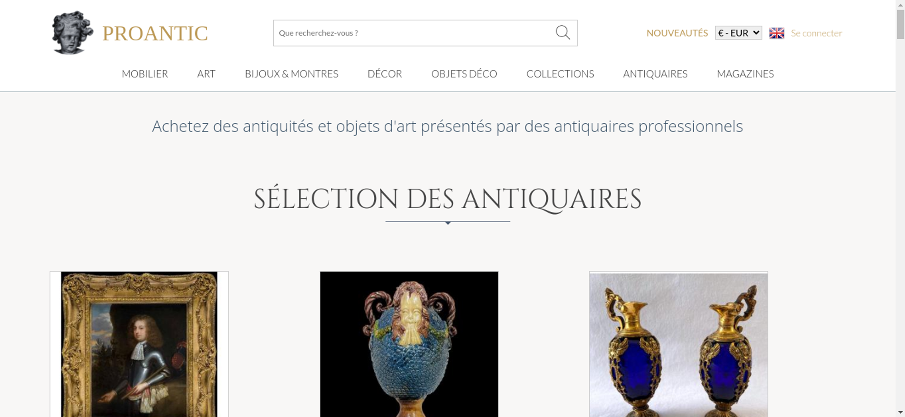Screen dimensions: 905x417
Task: Click the PROANTIC brand name text
Action: 155,33
